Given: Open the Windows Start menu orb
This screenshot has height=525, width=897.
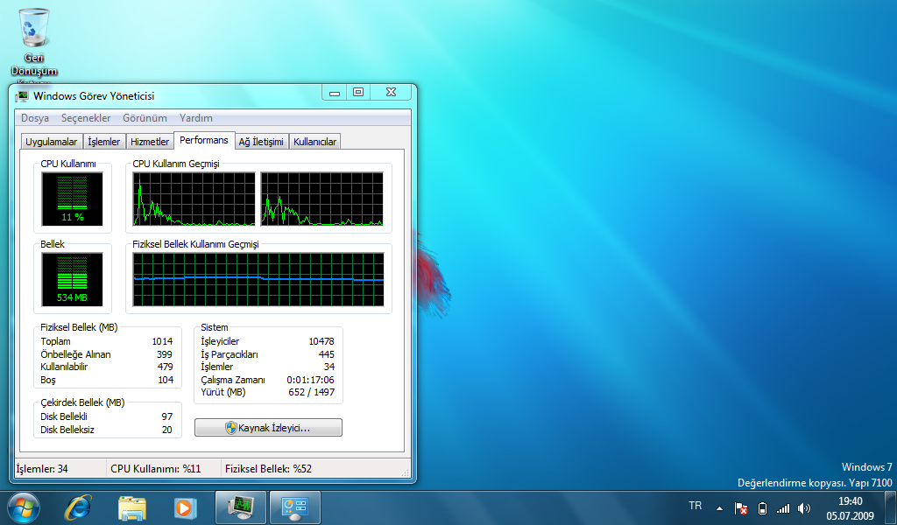Looking at the screenshot, I should tap(24, 507).
